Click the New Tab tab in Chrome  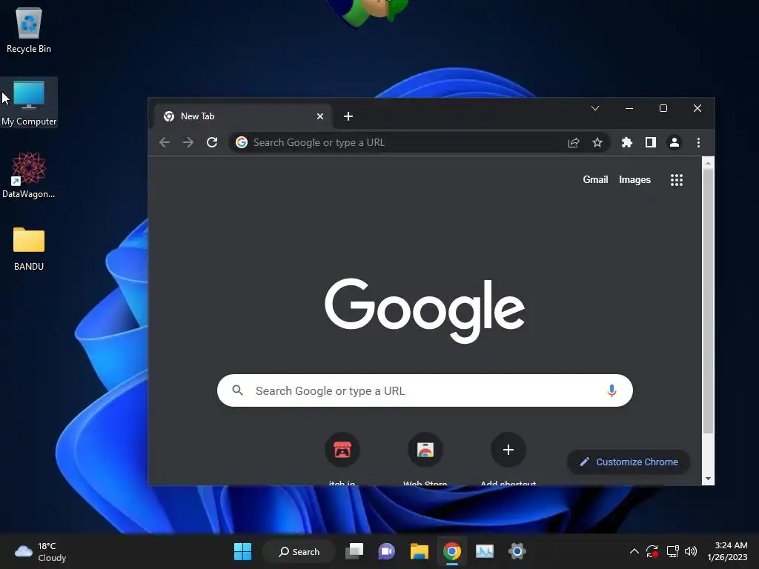pos(242,116)
